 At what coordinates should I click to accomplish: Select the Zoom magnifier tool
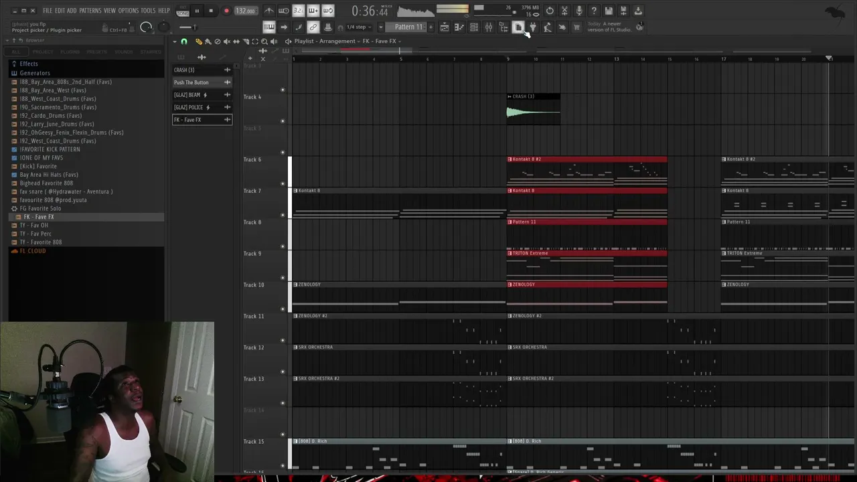tap(264, 42)
